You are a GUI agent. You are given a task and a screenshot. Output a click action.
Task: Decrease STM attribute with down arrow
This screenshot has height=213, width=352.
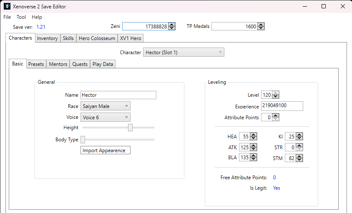(299, 160)
